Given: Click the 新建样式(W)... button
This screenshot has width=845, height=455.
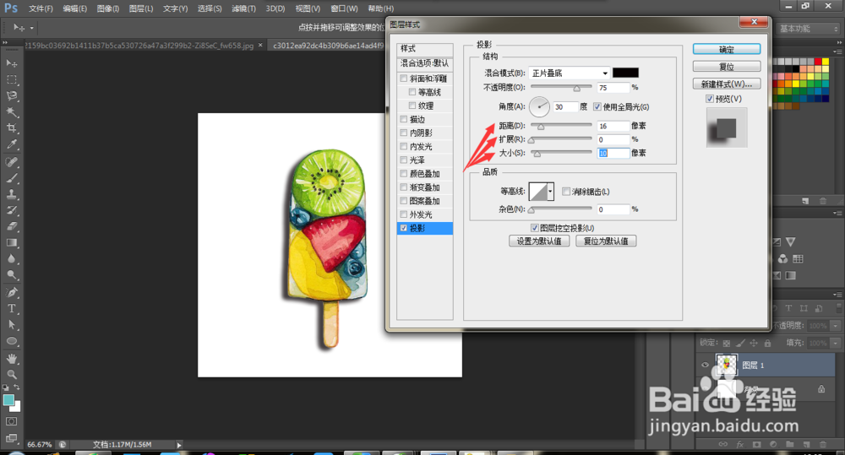Looking at the screenshot, I should point(727,84).
